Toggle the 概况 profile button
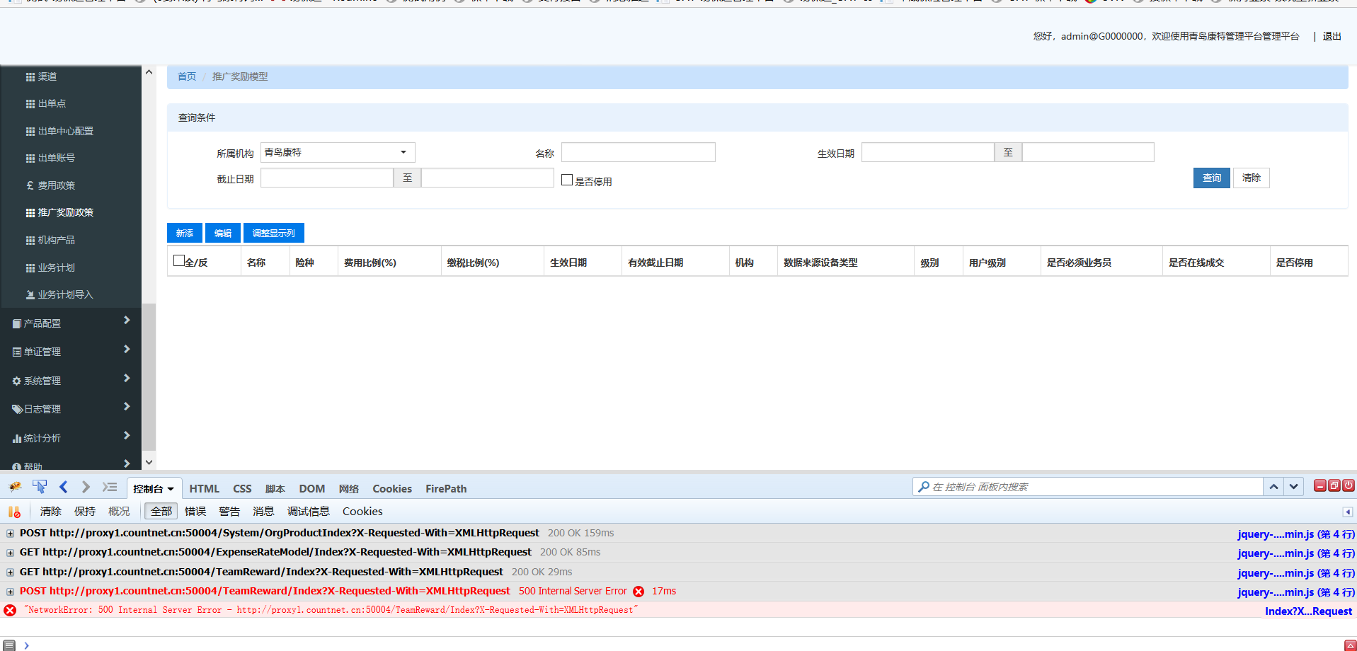This screenshot has height=651, width=1357. point(119,512)
